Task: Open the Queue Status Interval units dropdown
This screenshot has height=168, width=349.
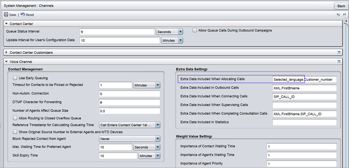Action: click(180, 32)
